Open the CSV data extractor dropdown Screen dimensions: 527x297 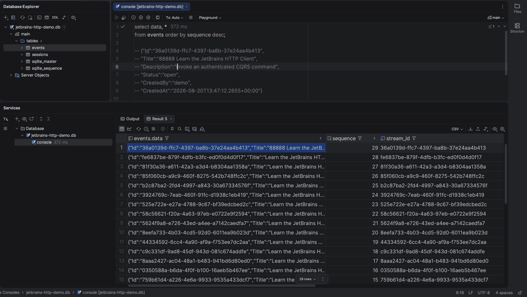(457, 129)
